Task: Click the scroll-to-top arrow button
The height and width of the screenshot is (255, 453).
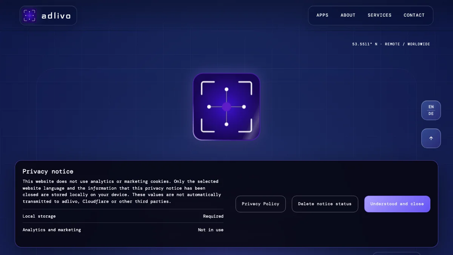Action: tap(431, 138)
